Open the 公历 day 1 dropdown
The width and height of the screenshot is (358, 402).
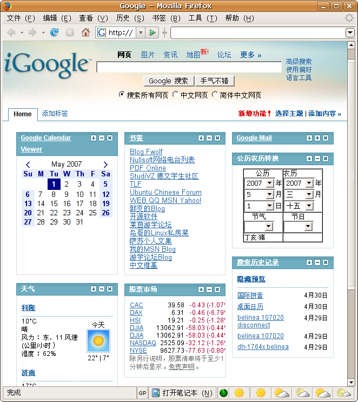[269, 206]
